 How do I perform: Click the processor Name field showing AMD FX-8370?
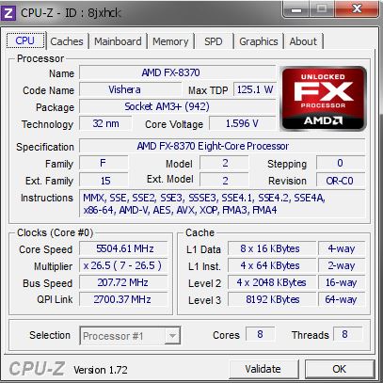177,72
